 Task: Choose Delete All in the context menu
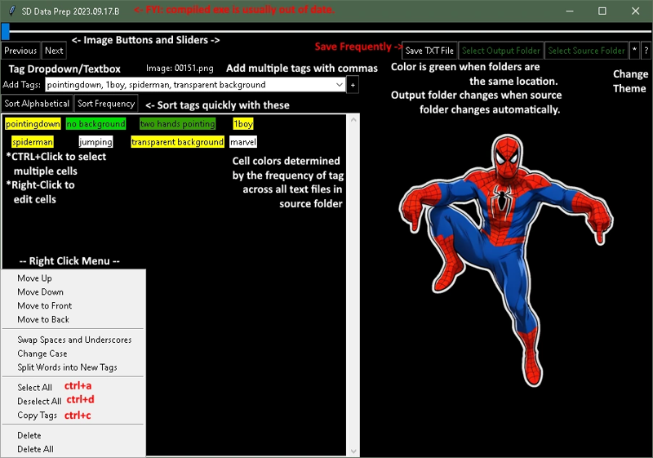(35, 449)
